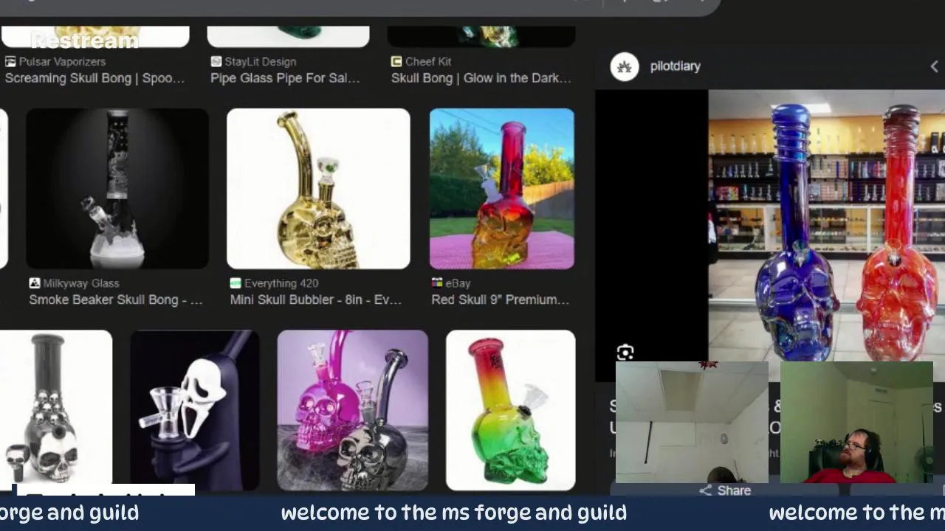Image resolution: width=945 pixels, height=531 pixels.
Task: Select the Ghostface mask pipe thumbnail
Action: click(195, 410)
